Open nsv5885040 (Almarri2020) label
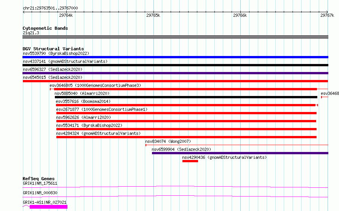The height and width of the screenshot is (211, 339). pyautogui.click(x=82, y=93)
